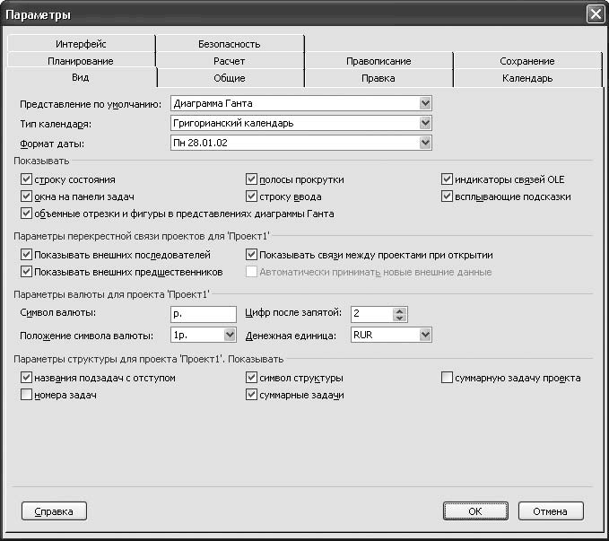Check the номера задач checkbox
The height and width of the screenshot is (541, 609).
click(x=25, y=395)
